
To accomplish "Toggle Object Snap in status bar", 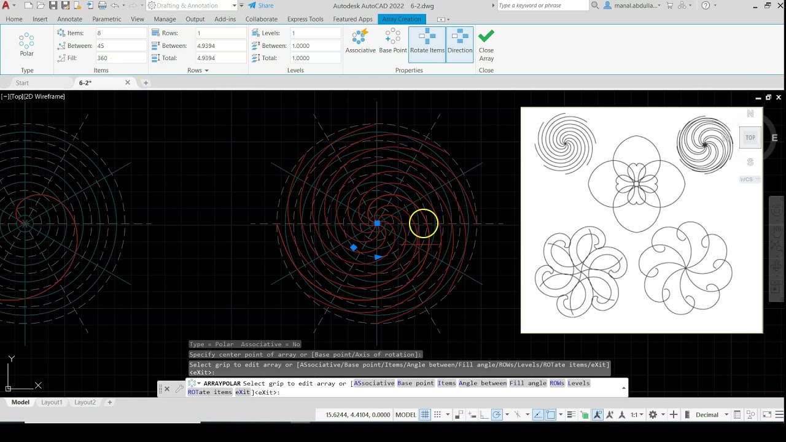I will pyautogui.click(x=551, y=415).
